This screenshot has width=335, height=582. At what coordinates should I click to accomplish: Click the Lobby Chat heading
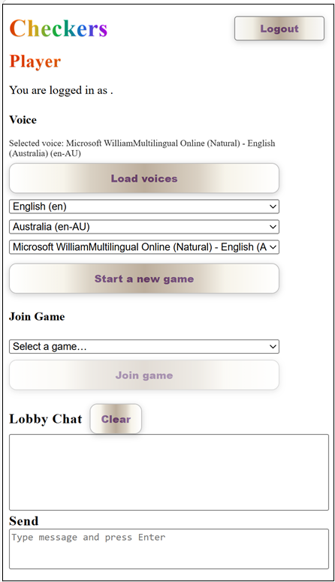point(46,419)
